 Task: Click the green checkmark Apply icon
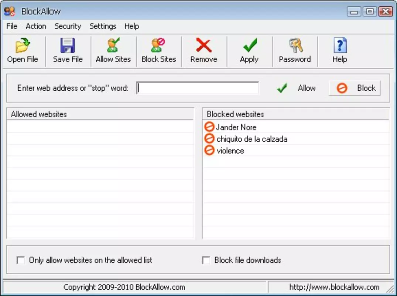pyautogui.click(x=250, y=45)
